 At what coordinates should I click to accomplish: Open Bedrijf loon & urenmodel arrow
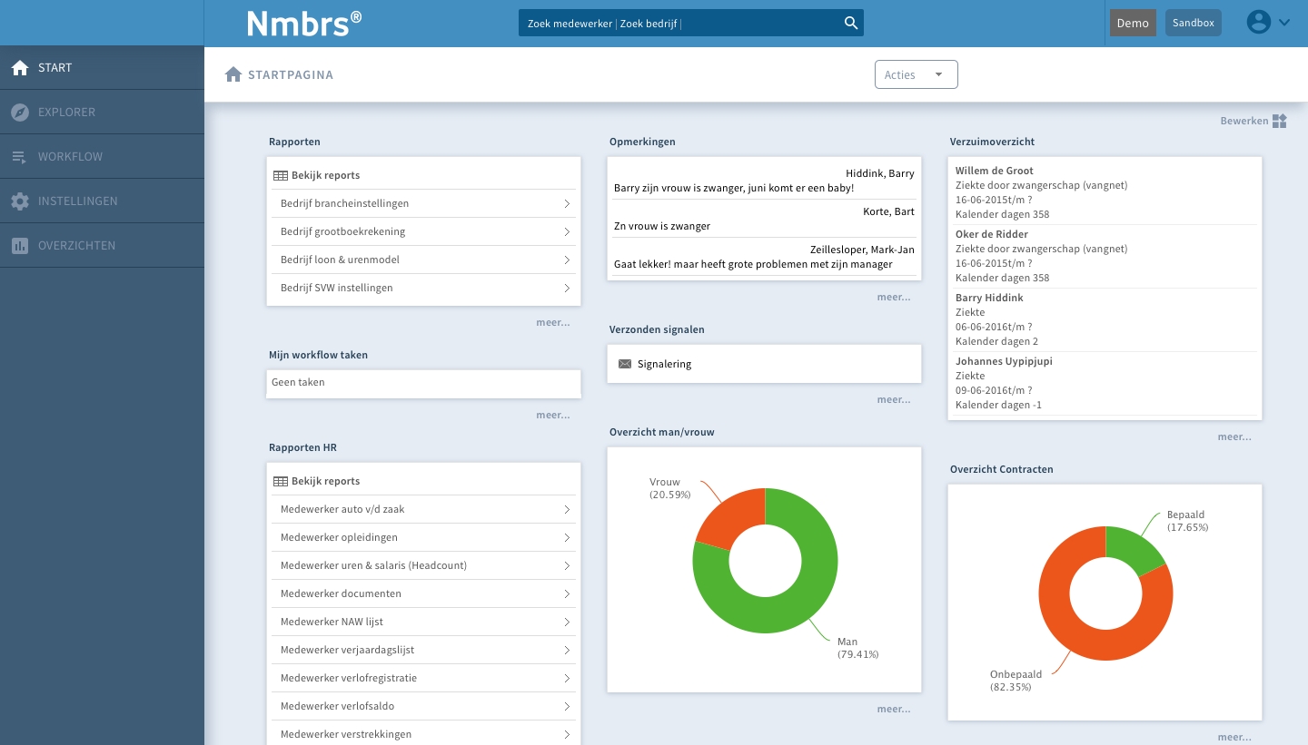[567, 260]
